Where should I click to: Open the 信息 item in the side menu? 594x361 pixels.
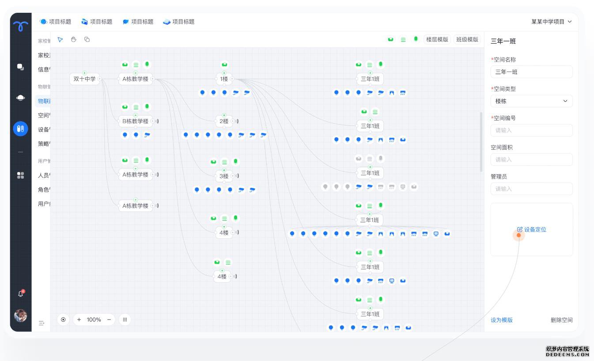click(x=44, y=69)
